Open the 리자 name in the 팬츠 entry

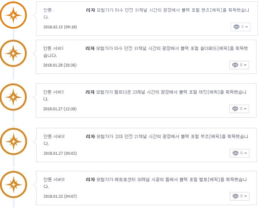pos(90,10)
